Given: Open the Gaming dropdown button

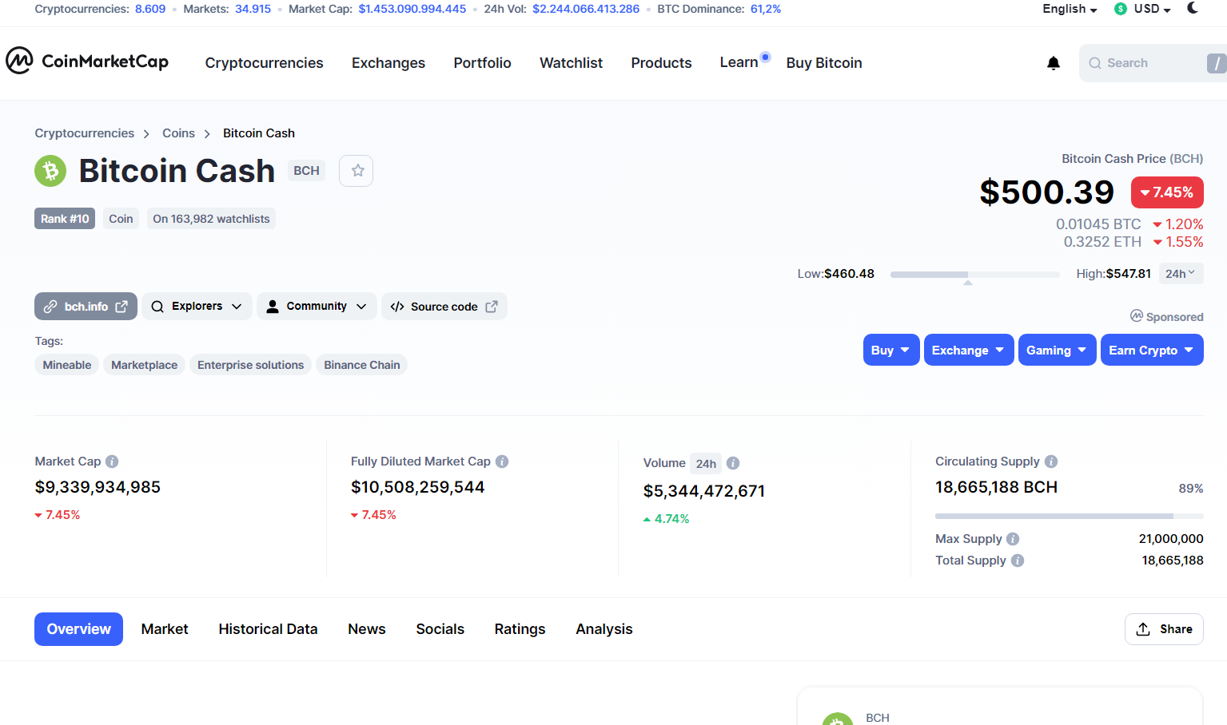Looking at the screenshot, I should point(1057,350).
